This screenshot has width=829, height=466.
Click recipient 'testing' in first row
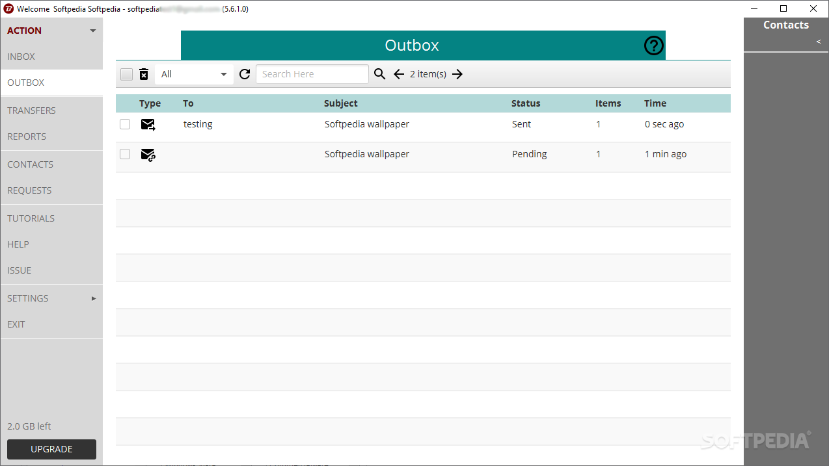tap(198, 124)
